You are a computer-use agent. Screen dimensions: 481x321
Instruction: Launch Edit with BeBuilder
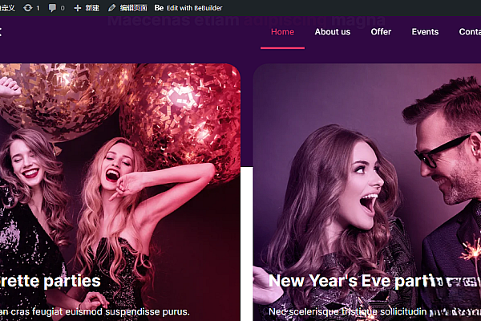tap(194, 7)
